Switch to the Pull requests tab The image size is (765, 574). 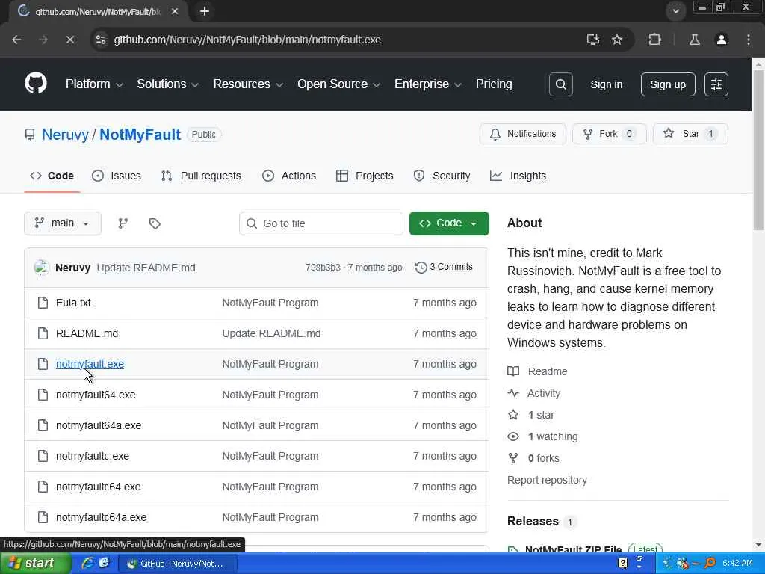(x=201, y=176)
